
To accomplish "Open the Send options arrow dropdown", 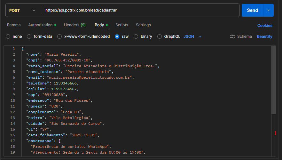I will tap(268, 10).
